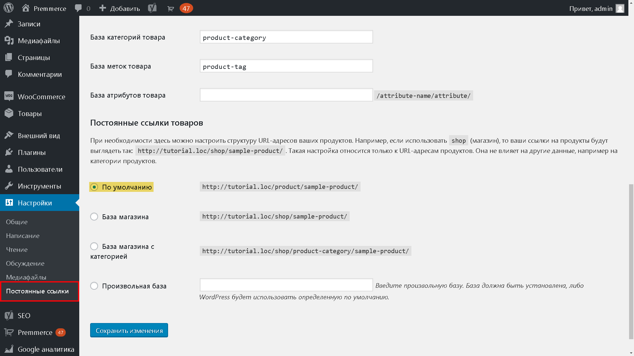Open the WordPress logo menu
This screenshot has height=356, width=634.
pos(9,8)
